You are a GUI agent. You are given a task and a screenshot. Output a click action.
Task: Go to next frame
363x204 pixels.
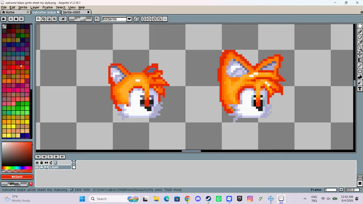tap(56, 156)
